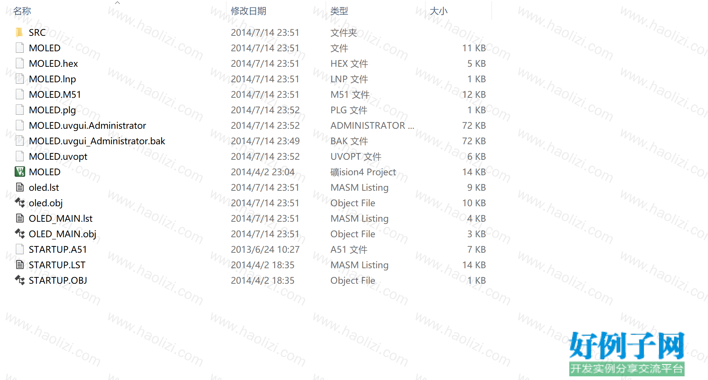Click the OLED_MAIN.lst listing icon

pyautogui.click(x=20, y=218)
